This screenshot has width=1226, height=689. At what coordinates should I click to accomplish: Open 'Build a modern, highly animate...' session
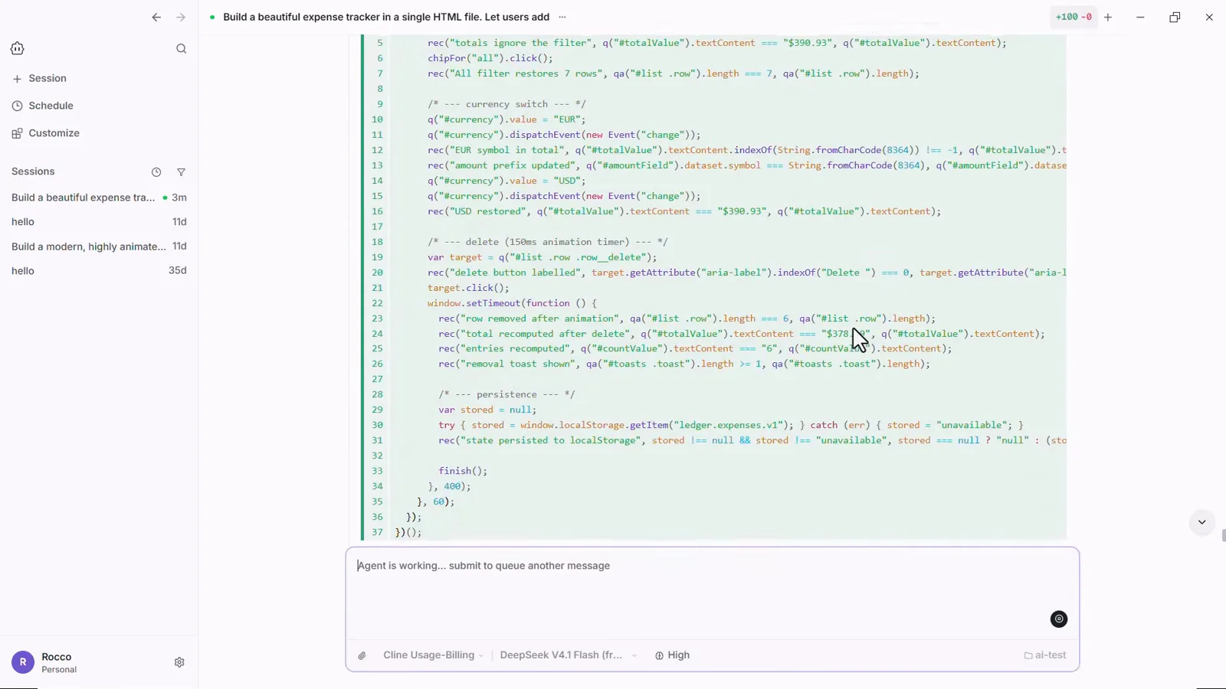tap(99, 247)
